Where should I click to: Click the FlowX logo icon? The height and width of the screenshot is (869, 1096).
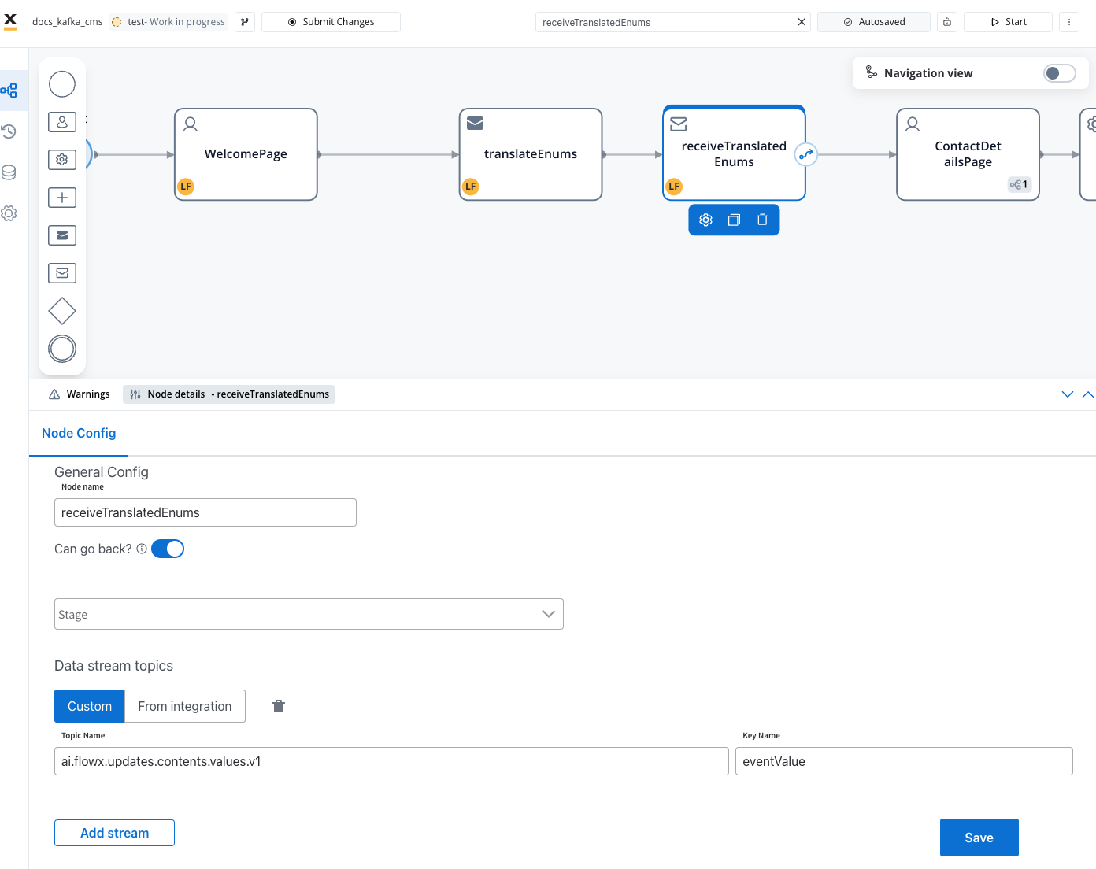(10, 21)
